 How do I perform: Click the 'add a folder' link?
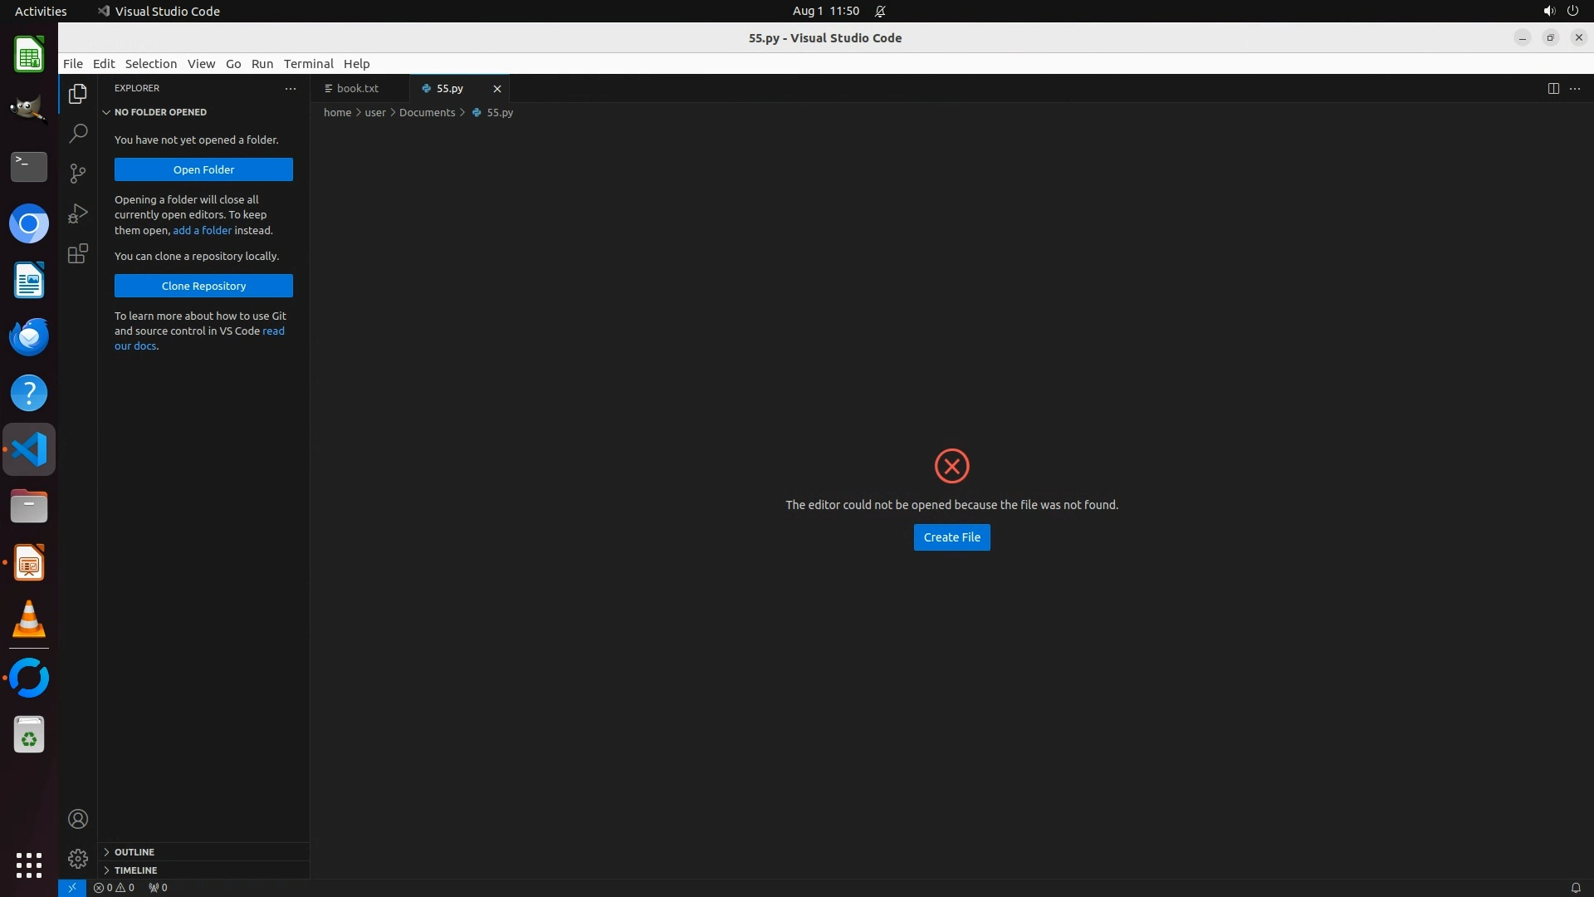(x=202, y=230)
